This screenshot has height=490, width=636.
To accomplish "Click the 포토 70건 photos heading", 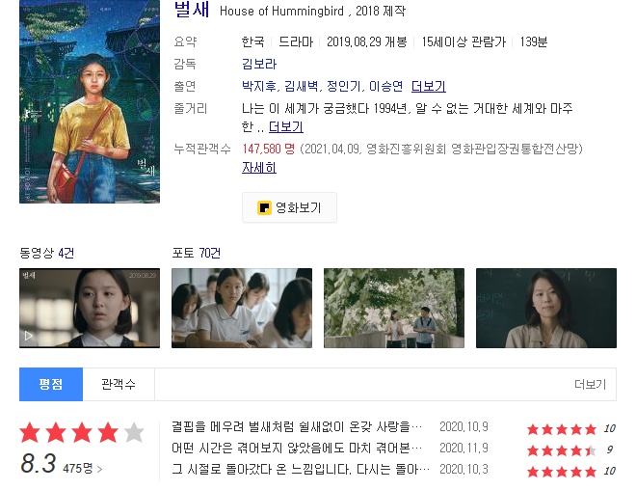I will click(x=196, y=253).
